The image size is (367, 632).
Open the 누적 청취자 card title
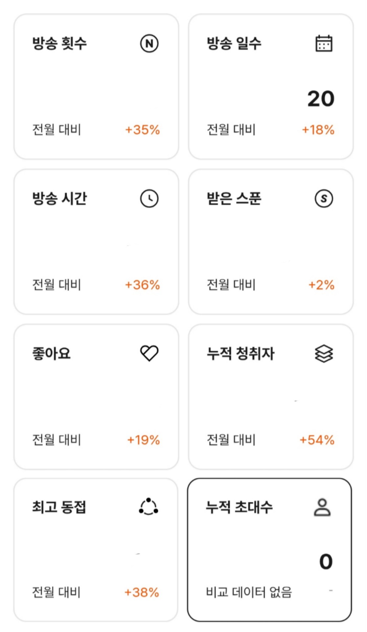click(x=241, y=354)
